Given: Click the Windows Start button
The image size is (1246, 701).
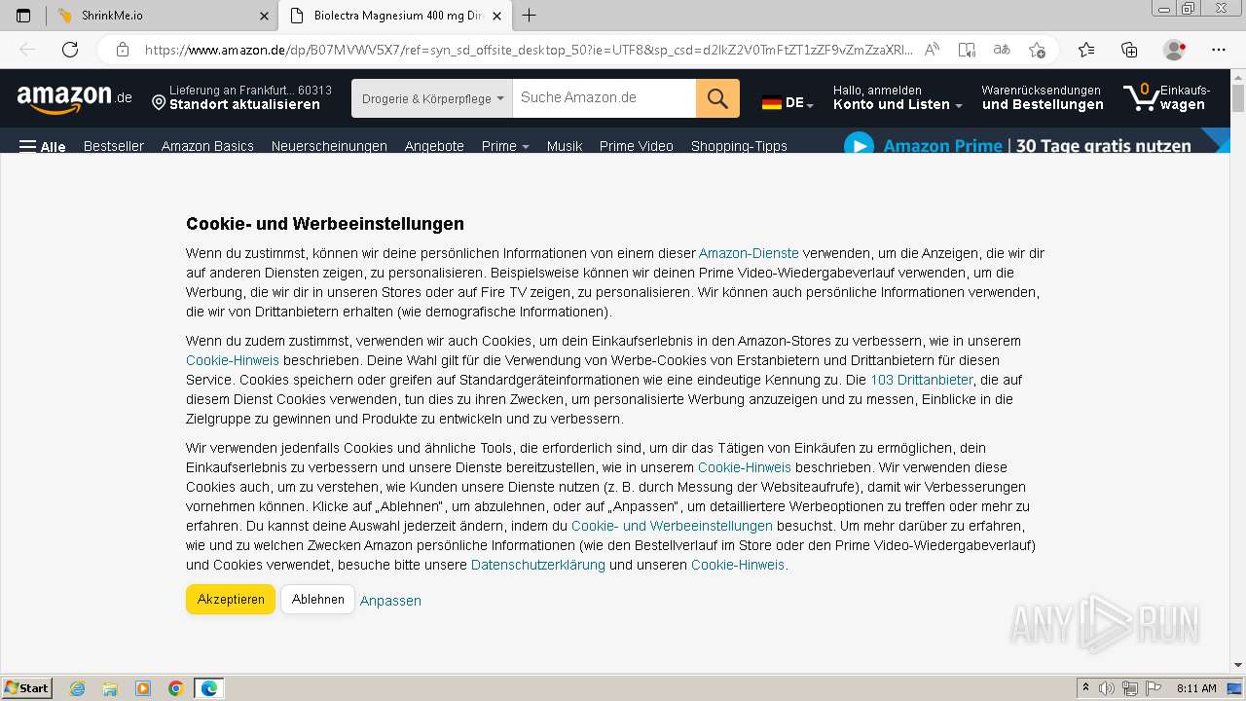Looking at the screenshot, I should [x=26, y=688].
